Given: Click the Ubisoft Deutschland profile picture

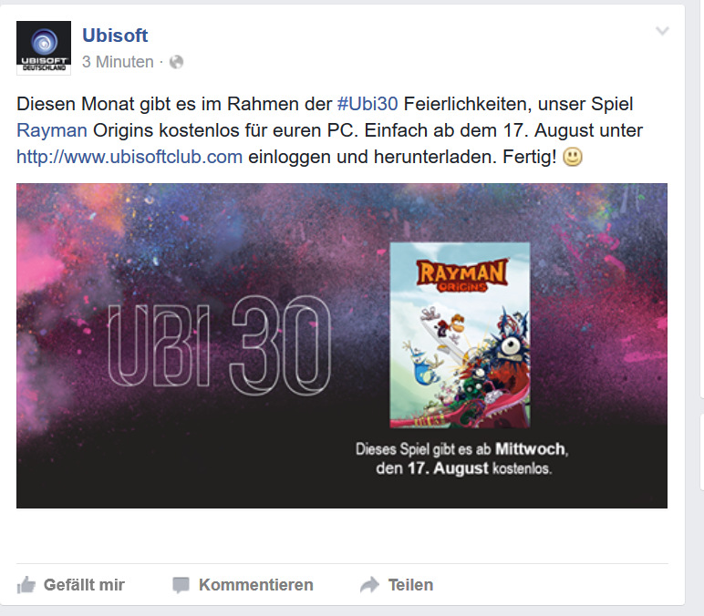Looking at the screenshot, I should (x=44, y=48).
